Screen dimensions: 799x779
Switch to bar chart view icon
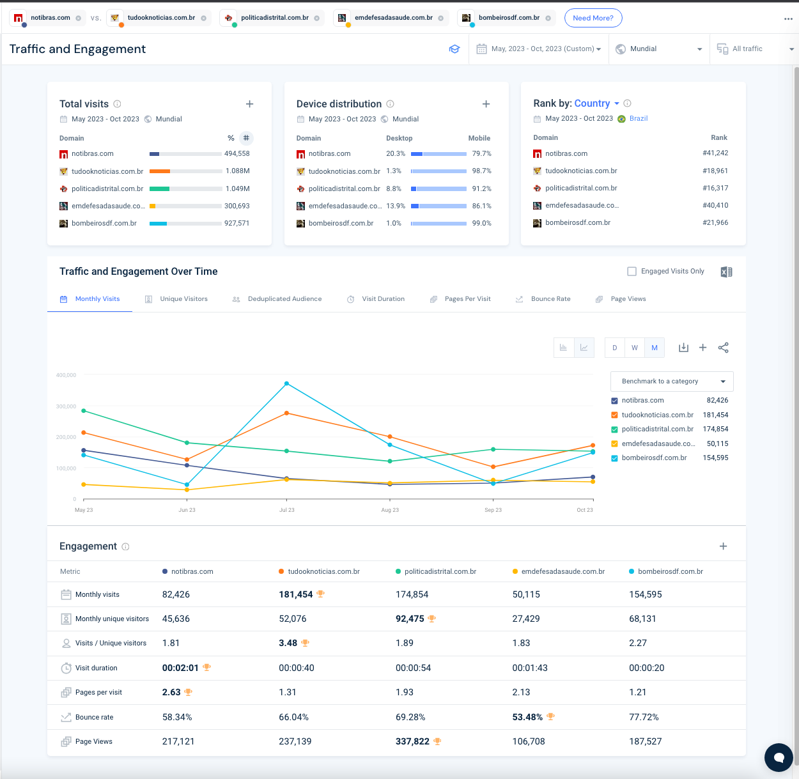coord(563,348)
